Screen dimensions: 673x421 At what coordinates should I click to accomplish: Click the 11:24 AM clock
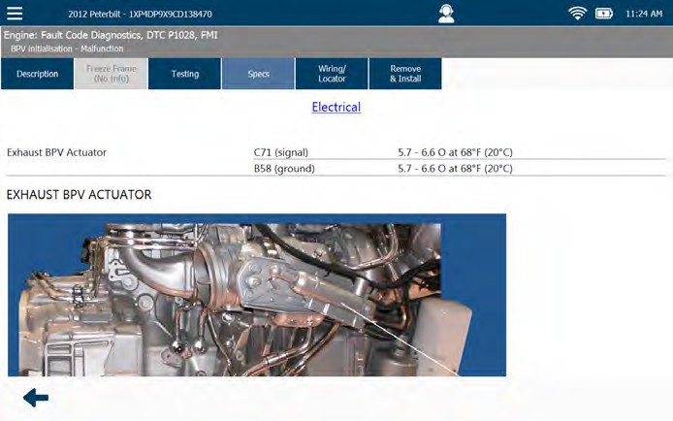point(644,15)
